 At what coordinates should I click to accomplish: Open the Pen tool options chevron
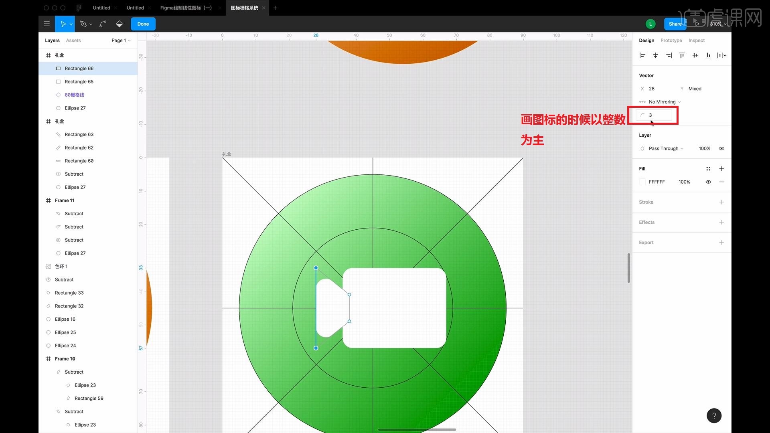click(x=91, y=24)
